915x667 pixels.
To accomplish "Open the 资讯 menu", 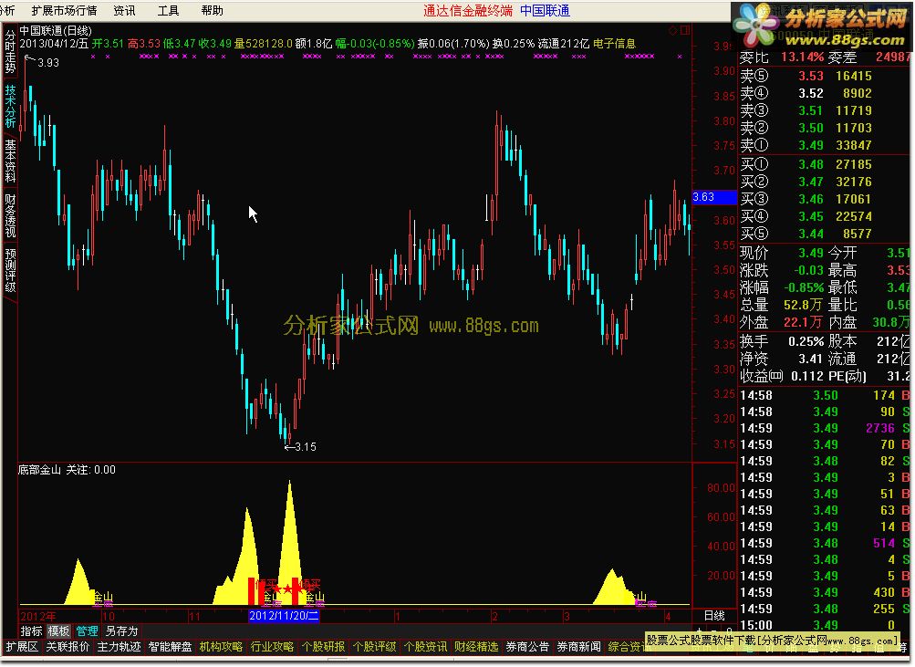I will 124,11.
